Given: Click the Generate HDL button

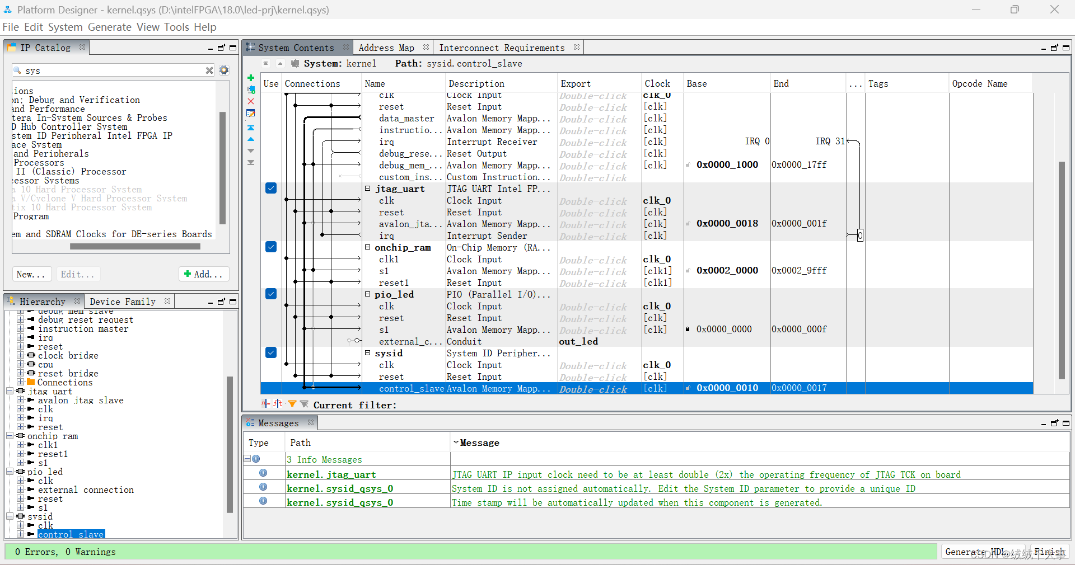Looking at the screenshot, I should pos(983,552).
